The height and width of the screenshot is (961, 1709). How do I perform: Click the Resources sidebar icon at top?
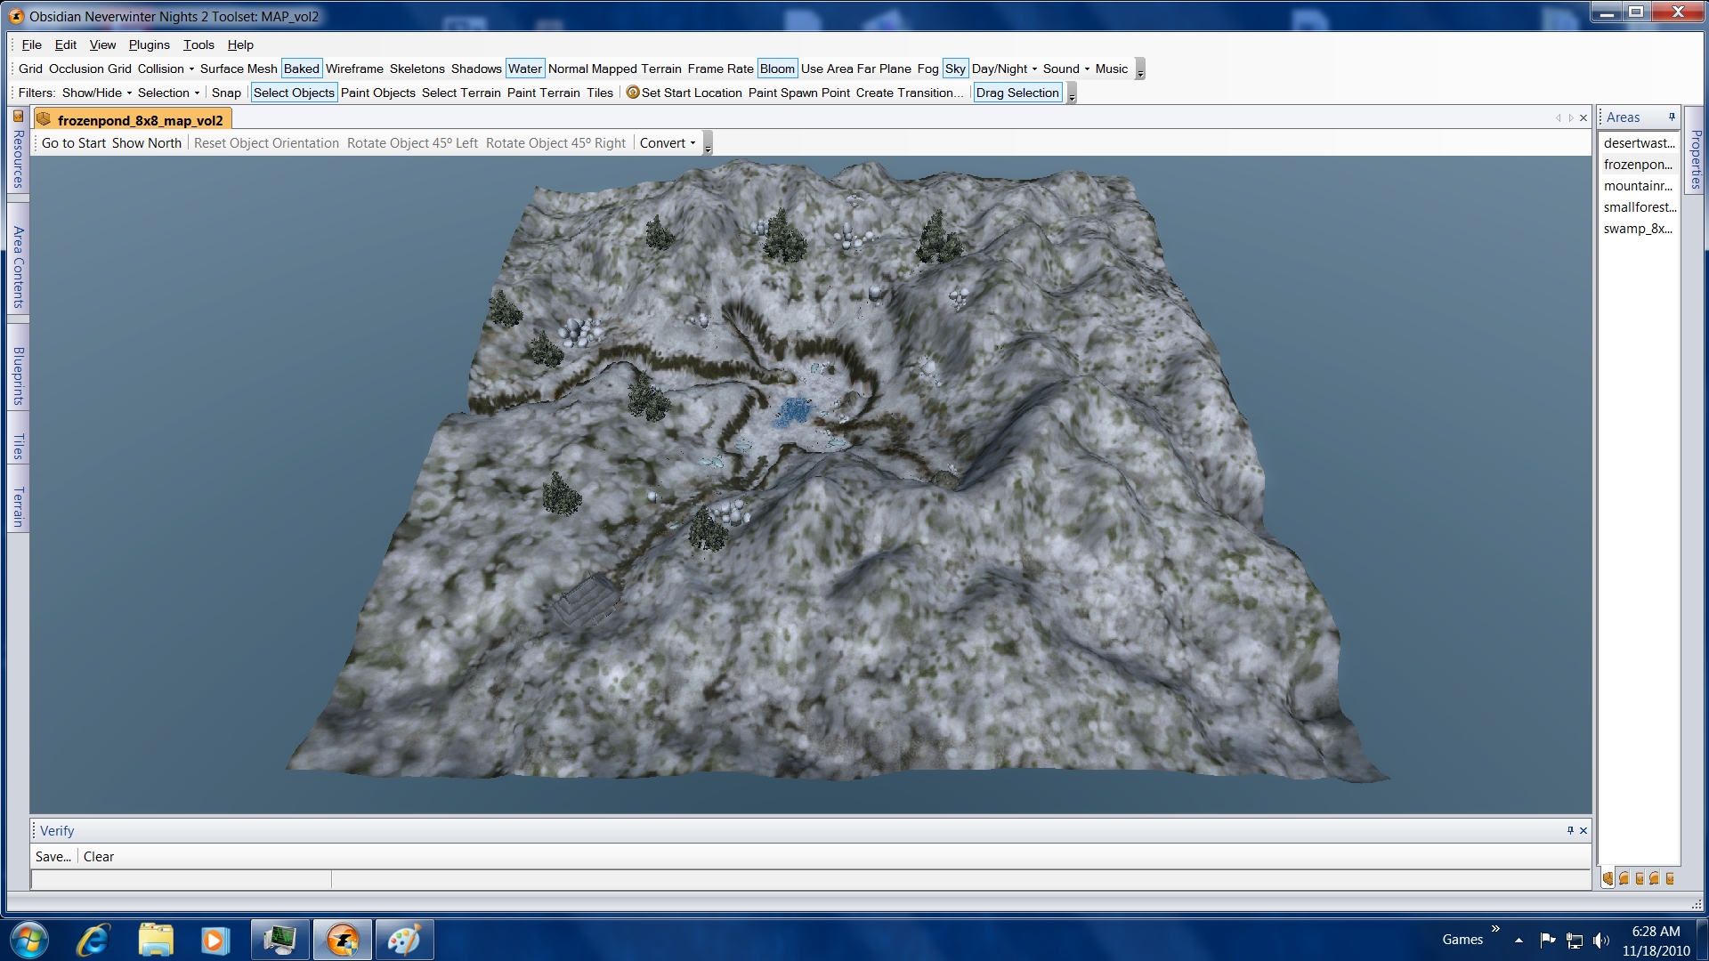(x=18, y=117)
